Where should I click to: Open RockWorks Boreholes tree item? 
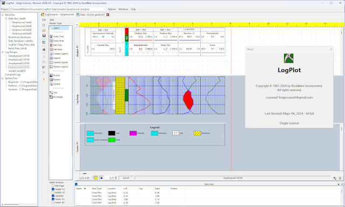pyautogui.click(x=19, y=37)
